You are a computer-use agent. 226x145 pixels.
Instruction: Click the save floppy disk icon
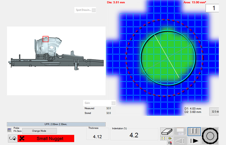pyautogui.click(x=180, y=131)
